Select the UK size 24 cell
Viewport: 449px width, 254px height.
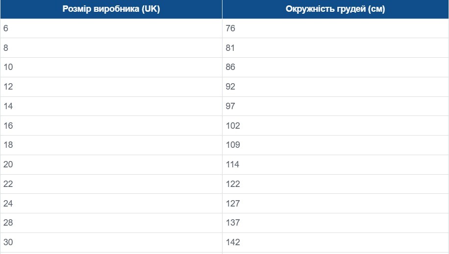(x=8, y=204)
